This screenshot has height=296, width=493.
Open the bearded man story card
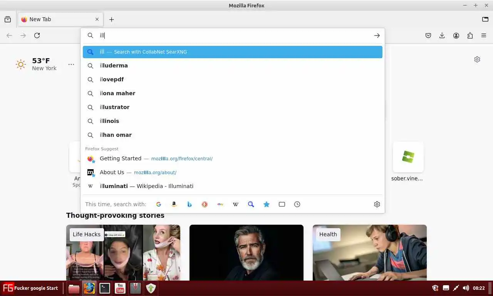point(246,252)
